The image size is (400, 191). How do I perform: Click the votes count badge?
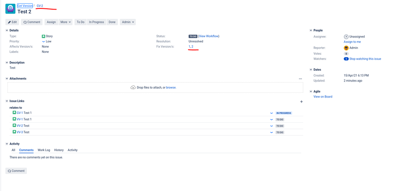(x=346, y=54)
